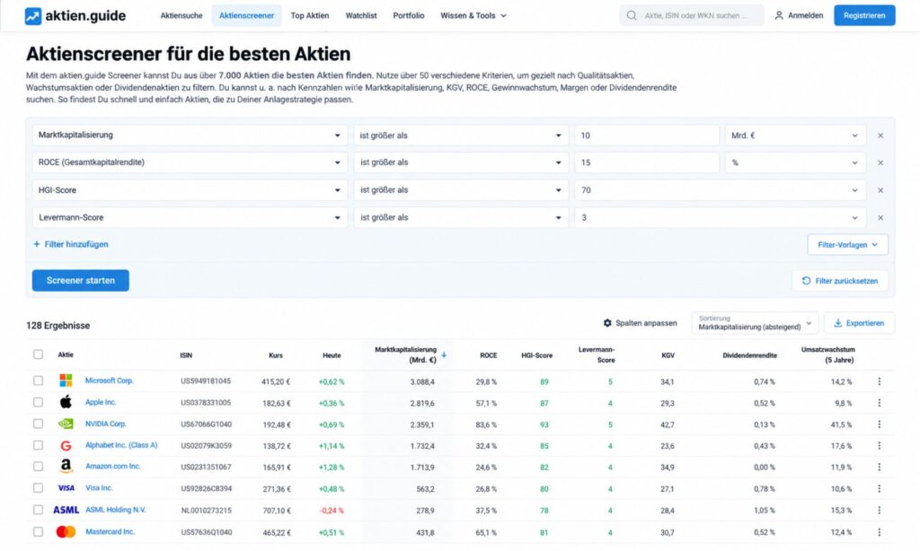Go to Top Aktien
The image size is (920, 551).
(310, 16)
